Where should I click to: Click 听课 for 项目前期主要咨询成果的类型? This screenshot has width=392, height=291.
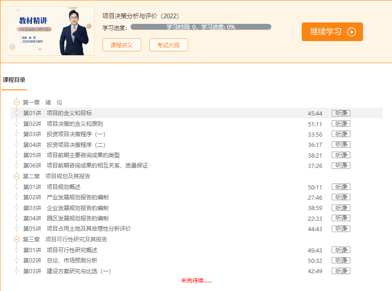[x=341, y=155]
